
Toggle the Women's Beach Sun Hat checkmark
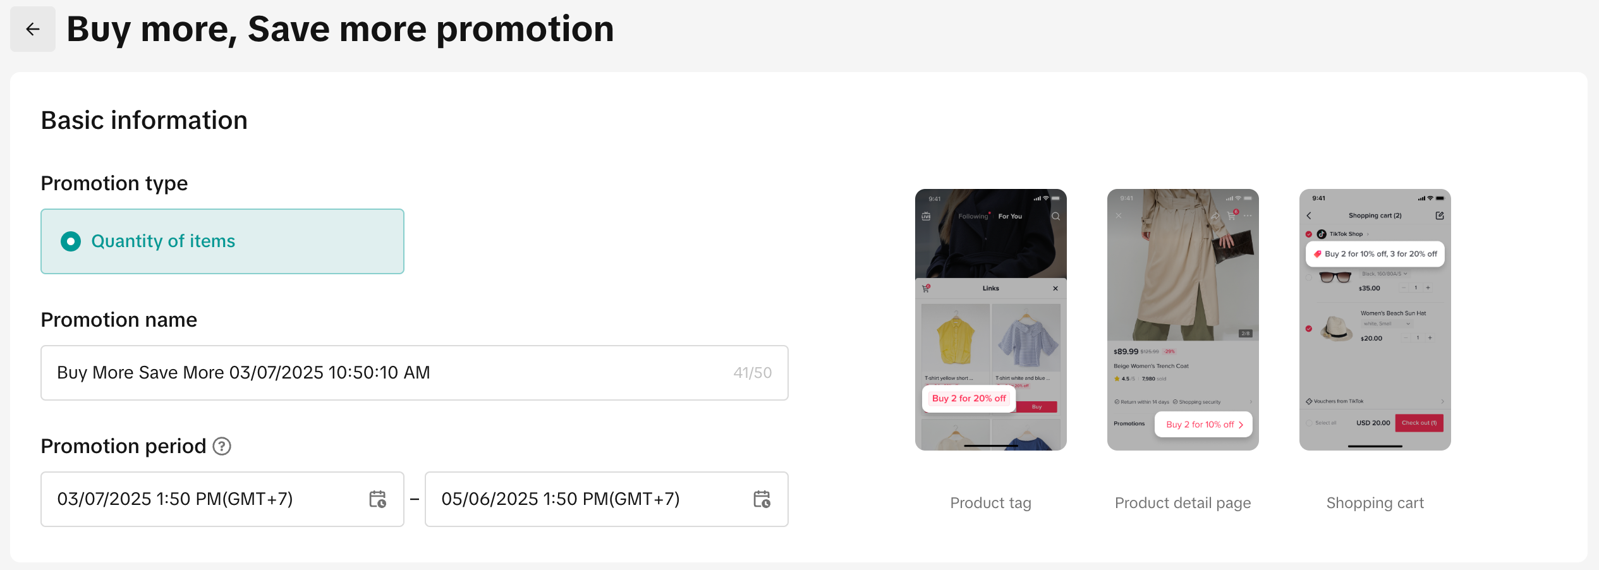(1309, 329)
